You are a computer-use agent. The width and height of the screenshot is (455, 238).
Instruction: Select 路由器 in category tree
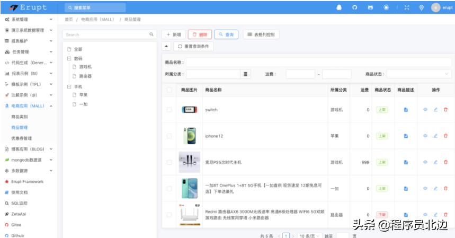pyautogui.click(x=85, y=76)
